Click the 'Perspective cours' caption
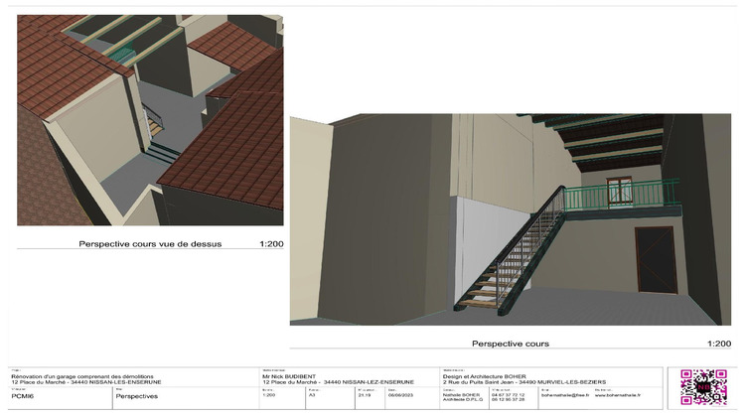 508,344
